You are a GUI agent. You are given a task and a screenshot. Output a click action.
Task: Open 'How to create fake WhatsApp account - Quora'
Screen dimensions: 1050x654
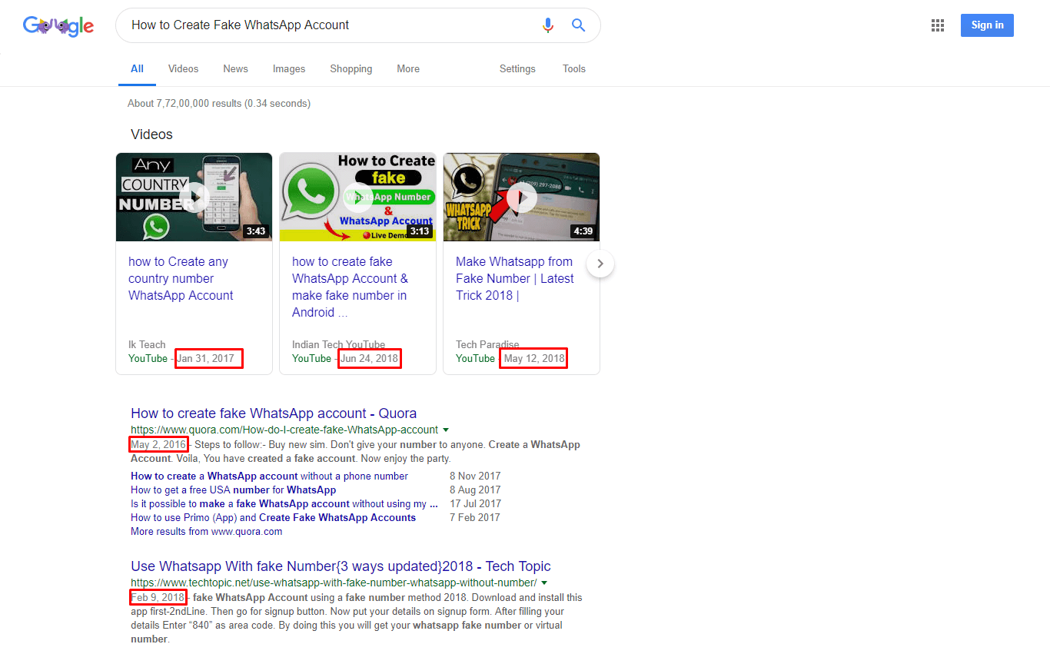(274, 413)
